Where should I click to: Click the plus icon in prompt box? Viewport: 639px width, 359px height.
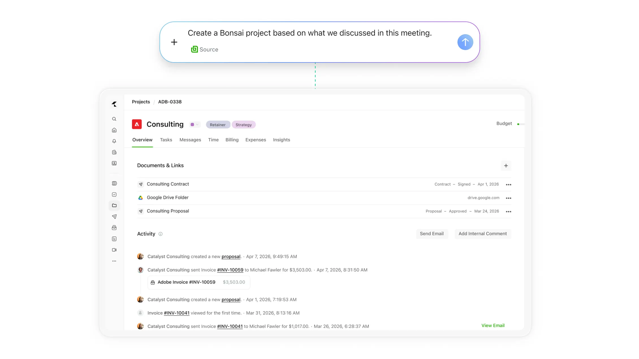click(174, 42)
